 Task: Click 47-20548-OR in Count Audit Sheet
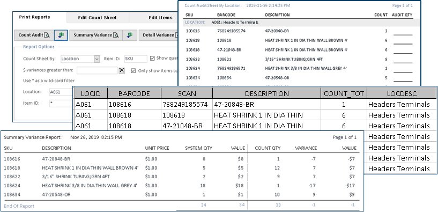pyautogui.click(x=277, y=77)
